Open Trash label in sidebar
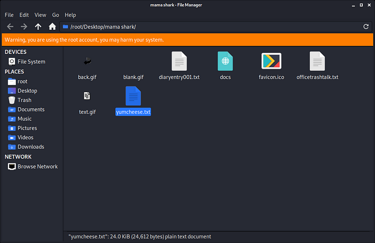 tap(24, 100)
